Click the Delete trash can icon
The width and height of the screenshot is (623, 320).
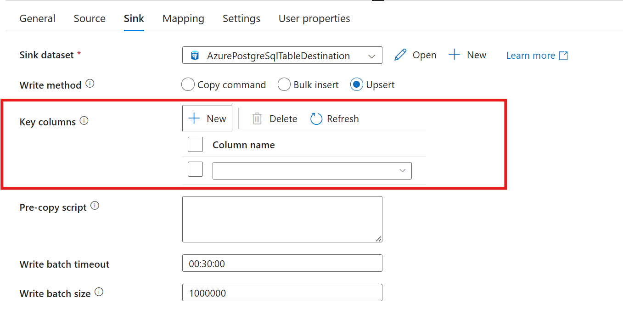point(257,119)
